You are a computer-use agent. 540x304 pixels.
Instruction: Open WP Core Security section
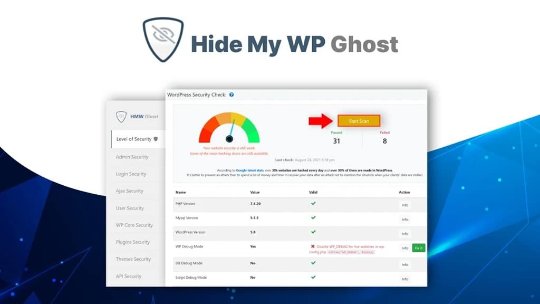(x=134, y=225)
